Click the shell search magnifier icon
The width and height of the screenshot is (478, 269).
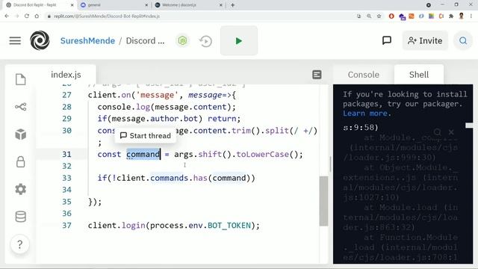[x=438, y=132]
